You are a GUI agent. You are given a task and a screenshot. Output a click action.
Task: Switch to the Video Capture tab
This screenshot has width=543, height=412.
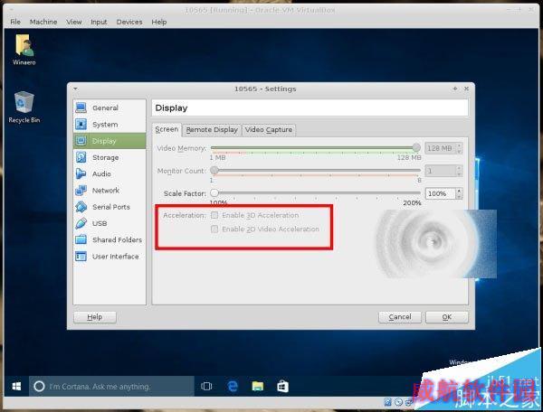(269, 130)
